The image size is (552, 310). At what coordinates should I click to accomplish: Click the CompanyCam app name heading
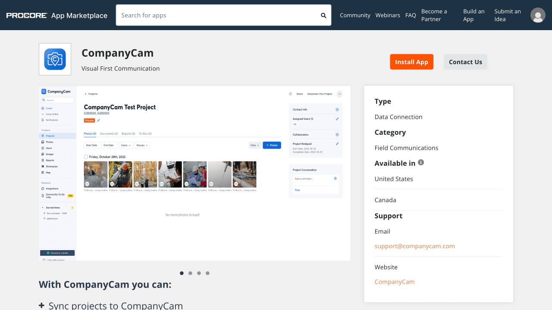point(118,53)
